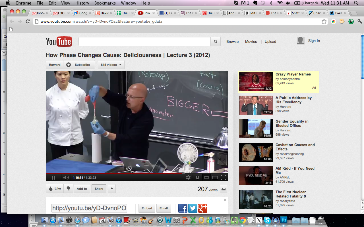
Task: Enter fullscreen video mode
Action: (x=224, y=178)
